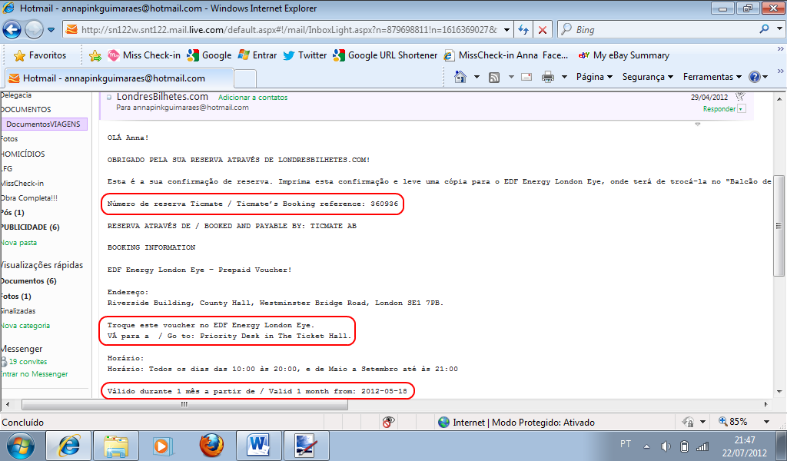Launch Firefox from the taskbar

pos(210,445)
